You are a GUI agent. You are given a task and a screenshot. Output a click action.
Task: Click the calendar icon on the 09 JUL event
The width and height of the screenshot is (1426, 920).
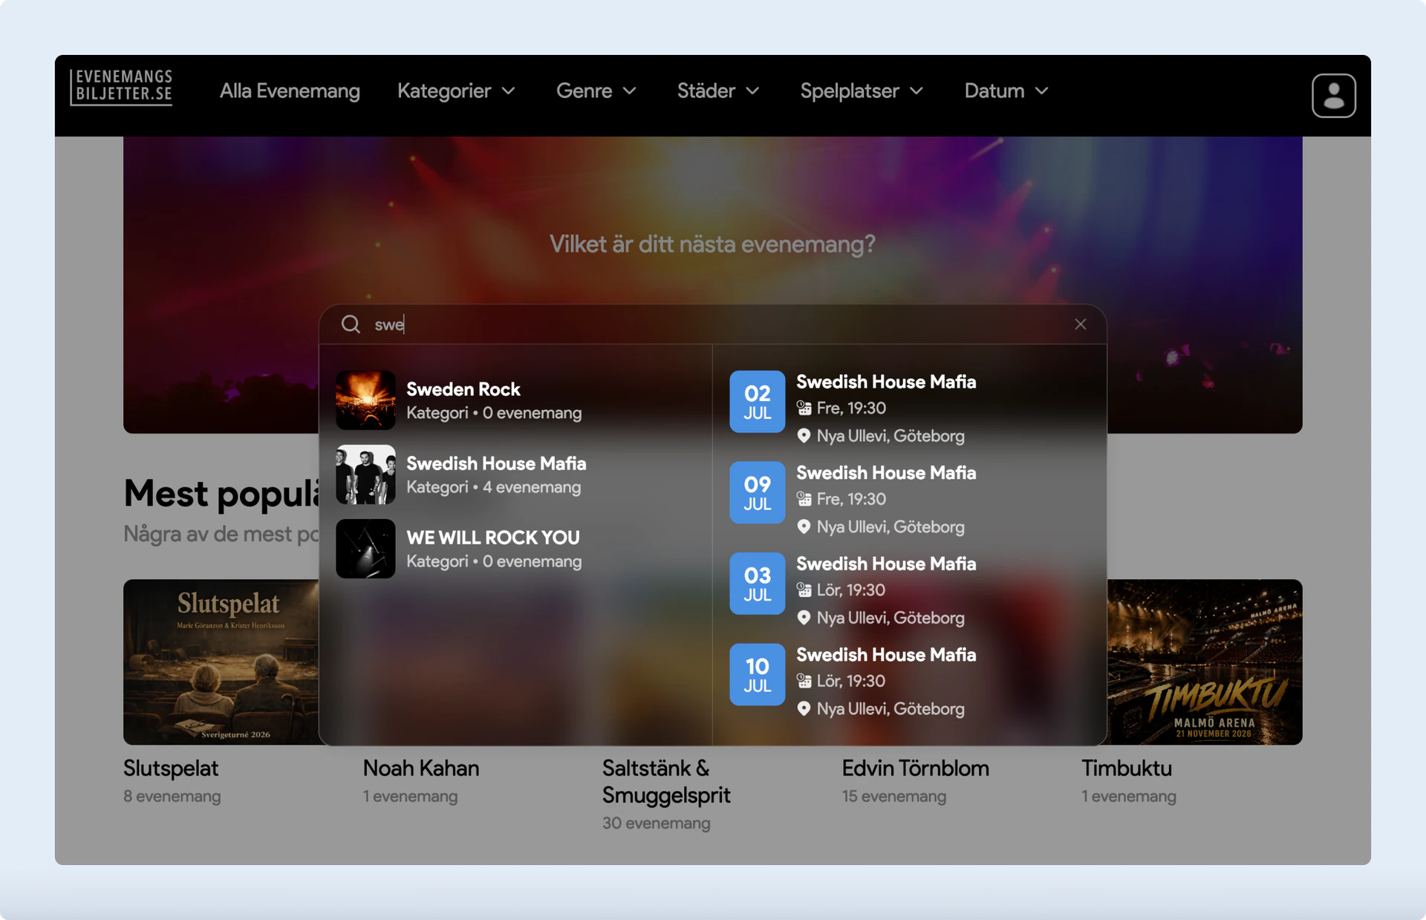pyautogui.click(x=804, y=499)
